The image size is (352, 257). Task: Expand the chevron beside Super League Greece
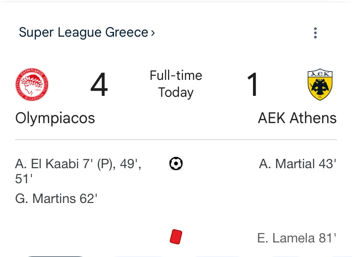click(x=153, y=33)
